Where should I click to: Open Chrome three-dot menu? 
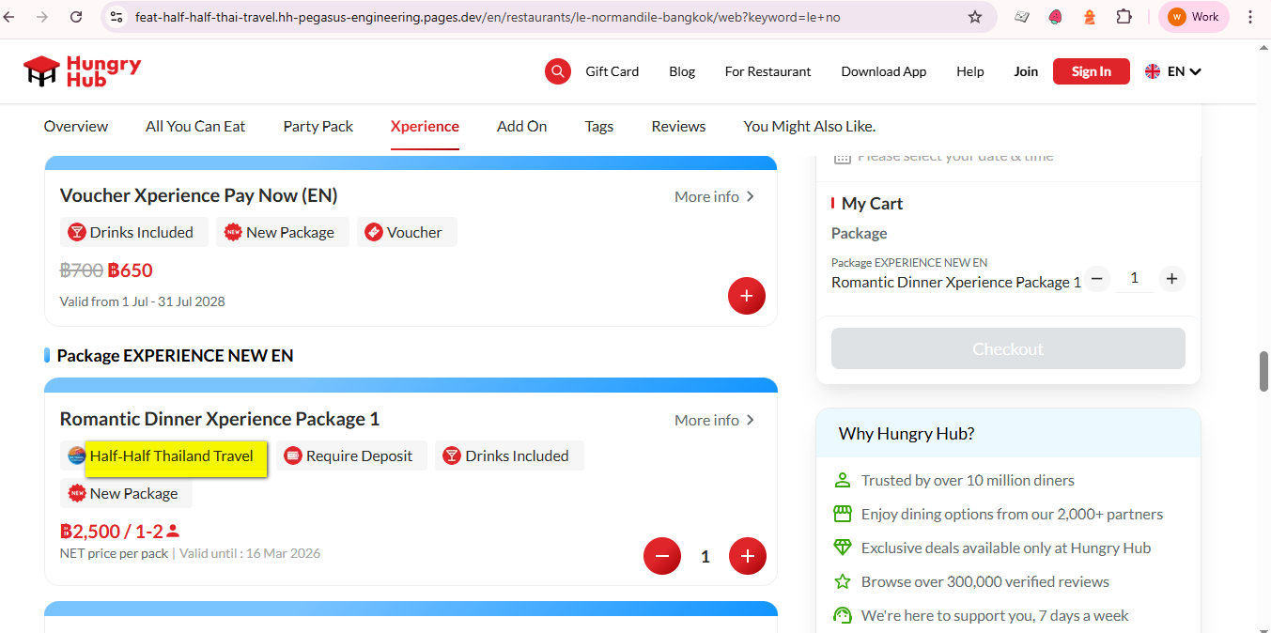[x=1250, y=17]
